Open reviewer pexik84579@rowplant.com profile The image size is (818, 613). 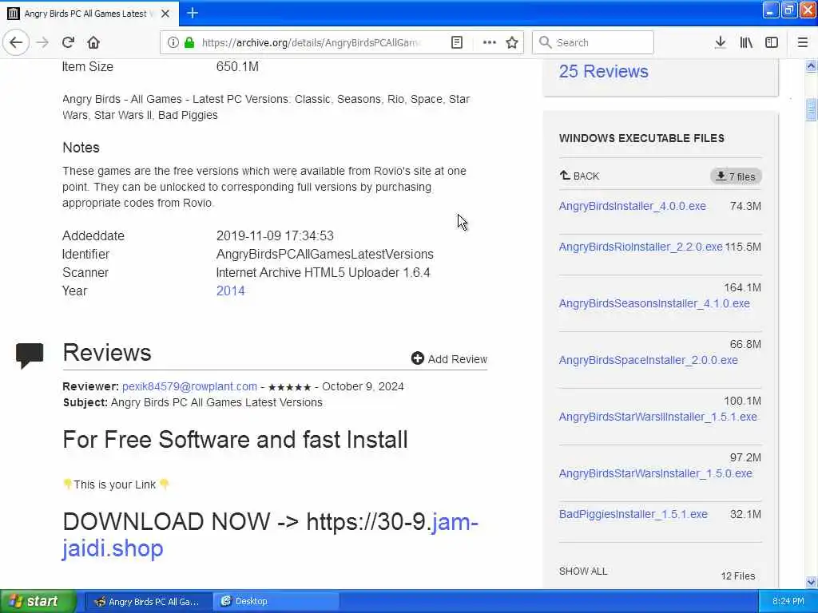pos(189,386)
